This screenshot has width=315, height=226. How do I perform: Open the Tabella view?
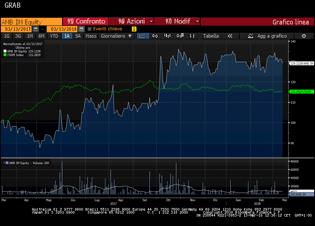point(211,36)
